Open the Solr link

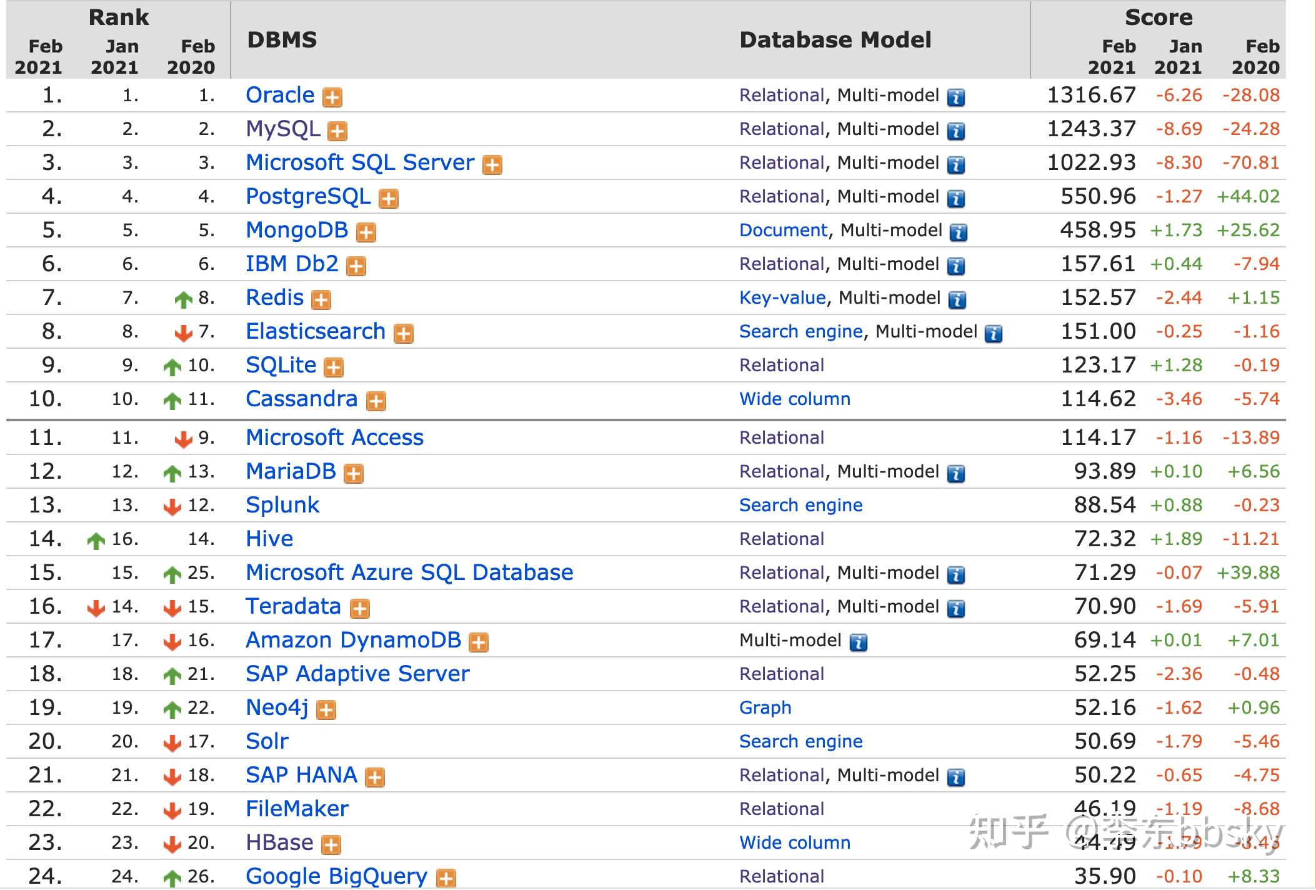[x=267, y=741]
